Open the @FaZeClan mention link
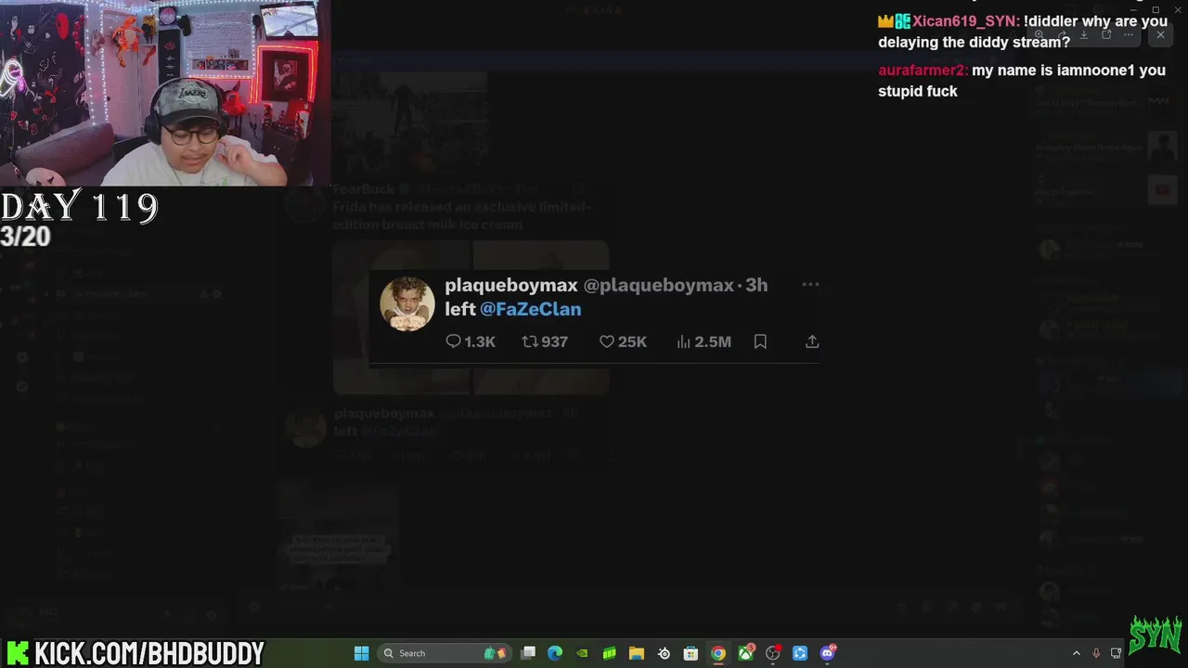 point(530,310)
